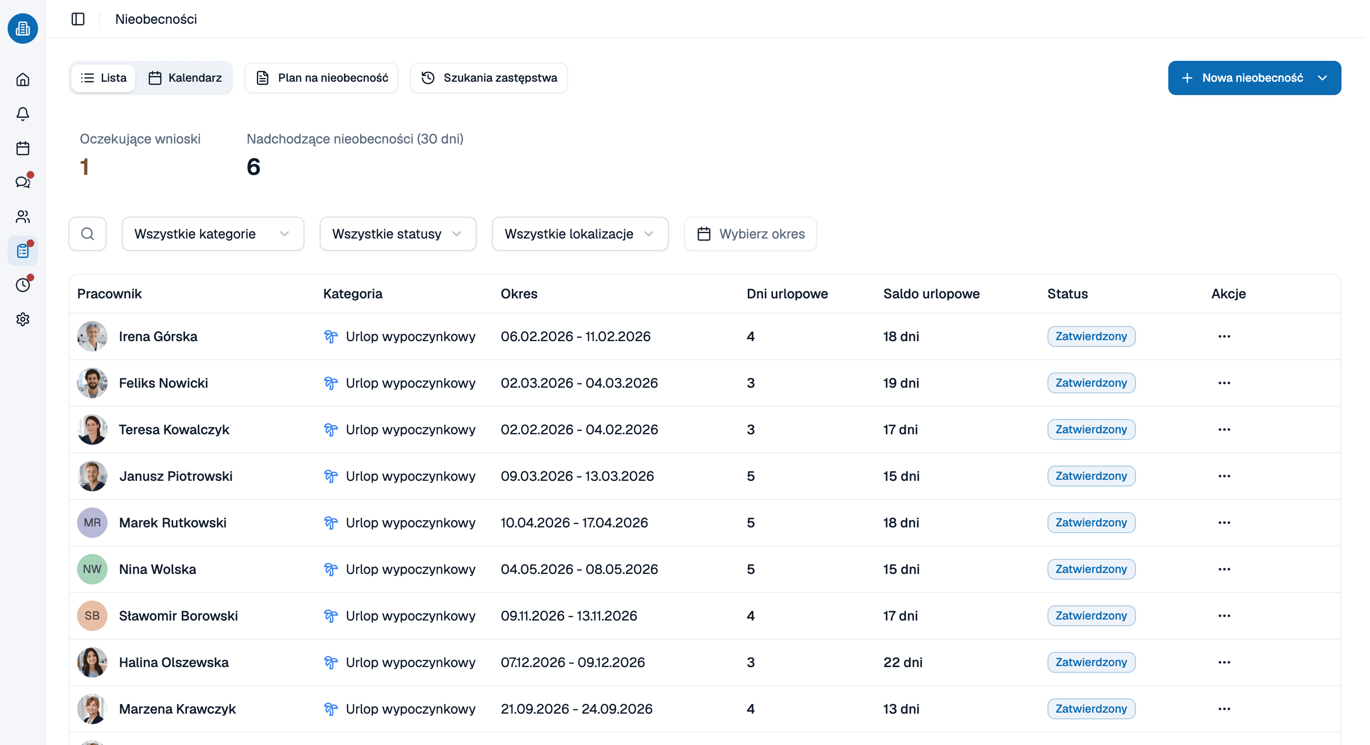Open time tracking clock icon in the sidebar

[22, 285]
